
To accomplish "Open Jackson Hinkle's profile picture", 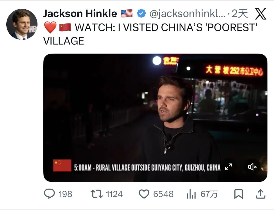I will tap(22, 24).
